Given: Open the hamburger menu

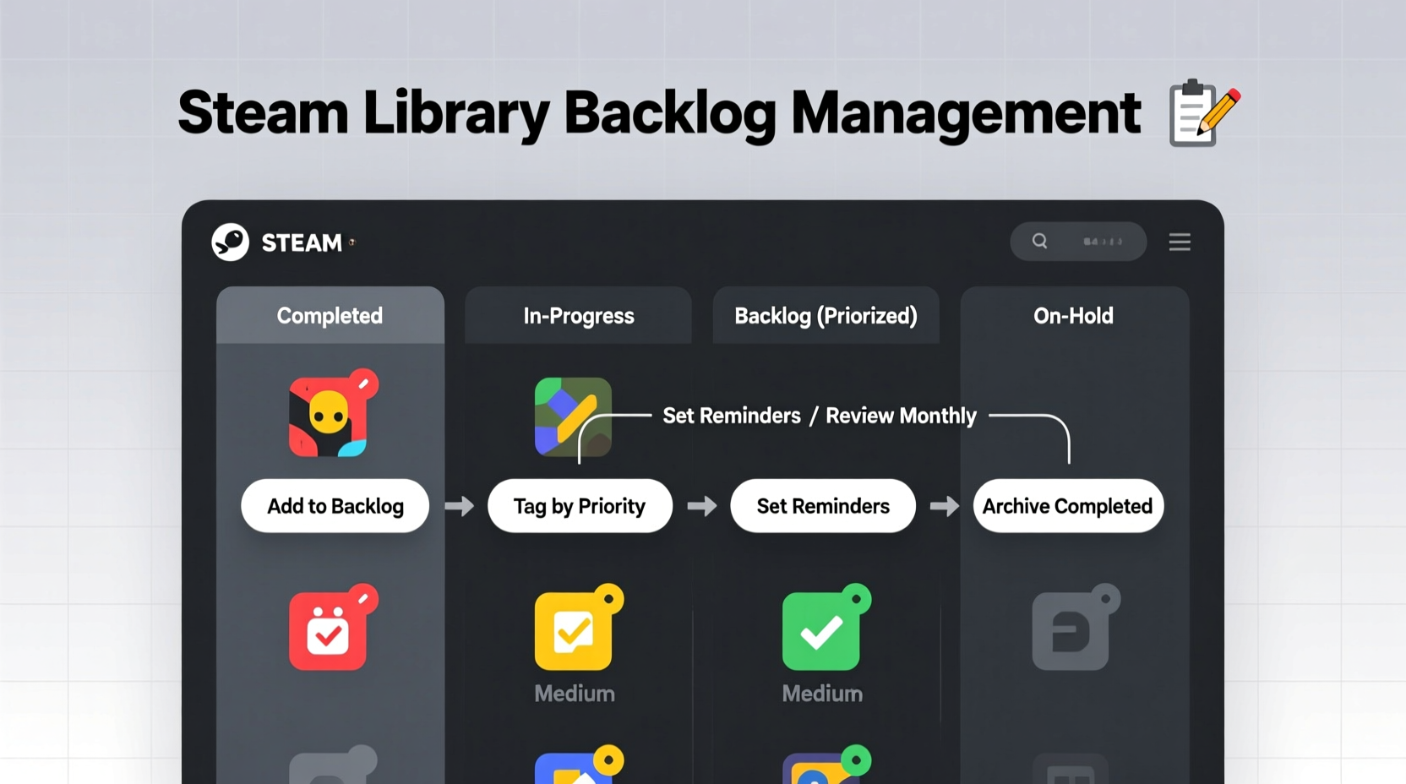Looking at the screenshot, I should pos(1180,242).
